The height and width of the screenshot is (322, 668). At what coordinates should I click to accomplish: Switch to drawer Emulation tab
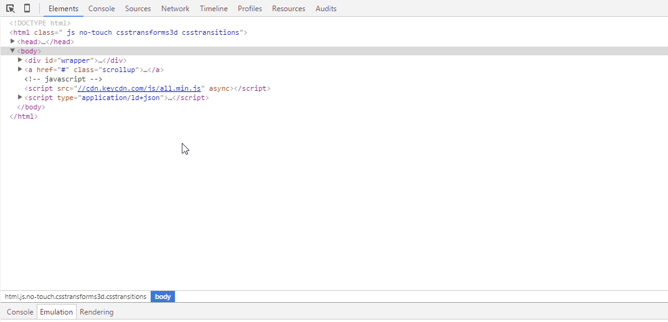tap(56, 312)
